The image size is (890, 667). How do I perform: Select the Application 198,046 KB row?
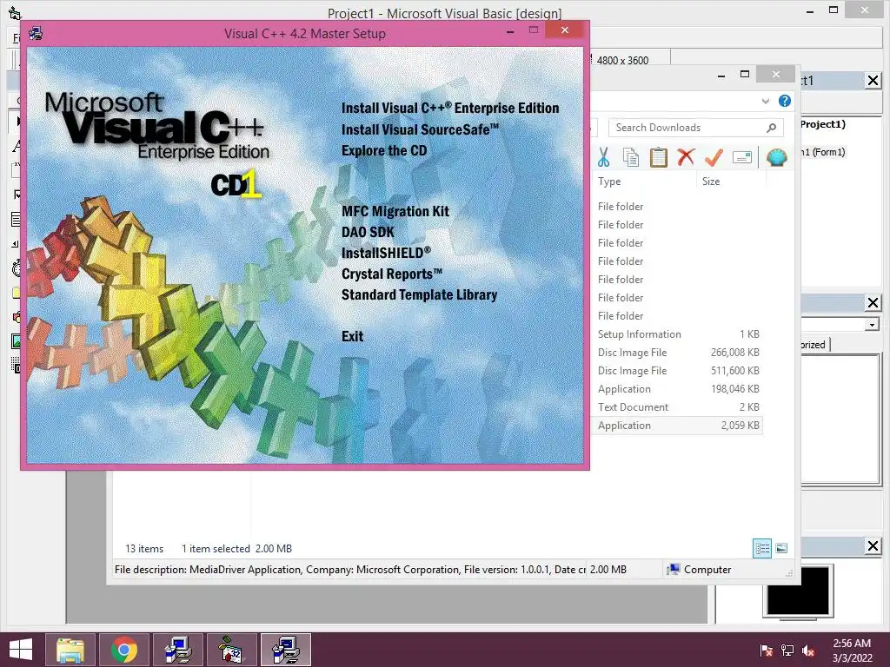(677, 388)
